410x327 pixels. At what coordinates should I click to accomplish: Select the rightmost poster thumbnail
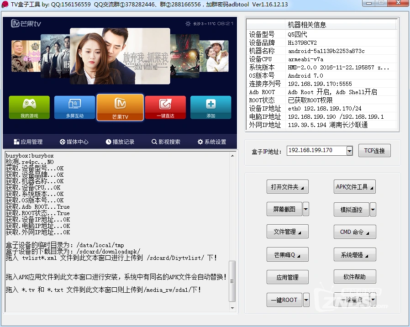click(x=214, y=56)
